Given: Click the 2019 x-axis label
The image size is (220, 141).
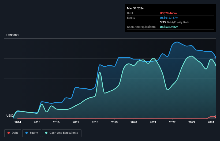Looking at the screenshot, I should [114, 122].
